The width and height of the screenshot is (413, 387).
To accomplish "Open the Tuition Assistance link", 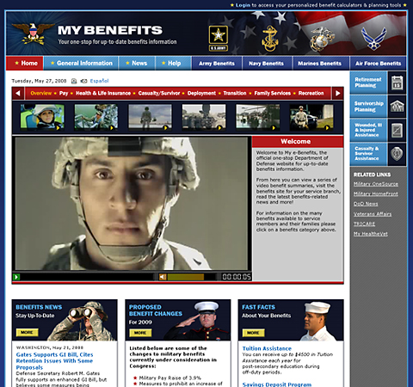I will (267, 348).
